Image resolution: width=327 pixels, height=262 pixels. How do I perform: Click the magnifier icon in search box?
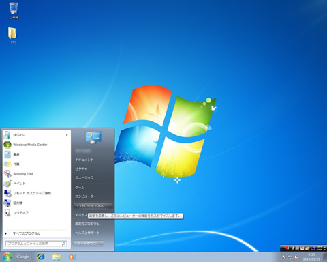coord(63,244)
